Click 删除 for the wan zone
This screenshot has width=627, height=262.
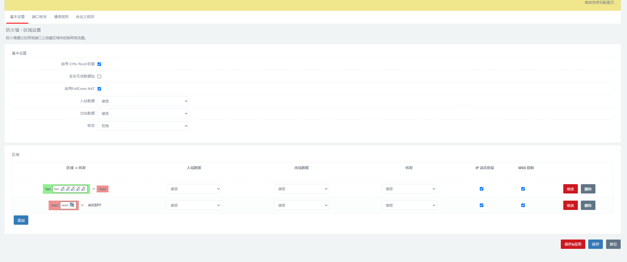tap(588, 206)
